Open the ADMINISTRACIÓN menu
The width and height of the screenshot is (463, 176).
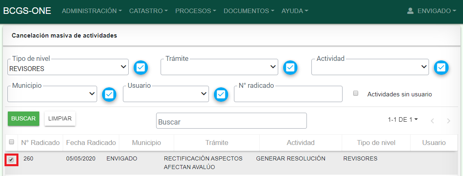tap(91, 11)
